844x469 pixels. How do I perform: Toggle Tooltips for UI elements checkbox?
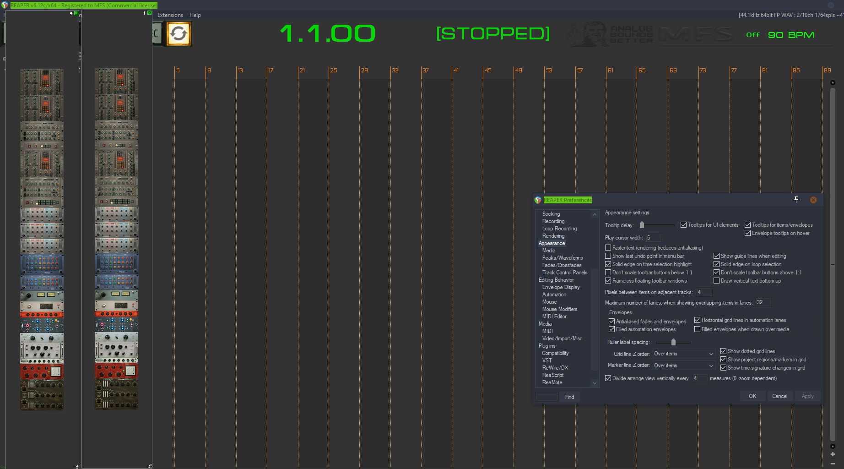point(683,225)
